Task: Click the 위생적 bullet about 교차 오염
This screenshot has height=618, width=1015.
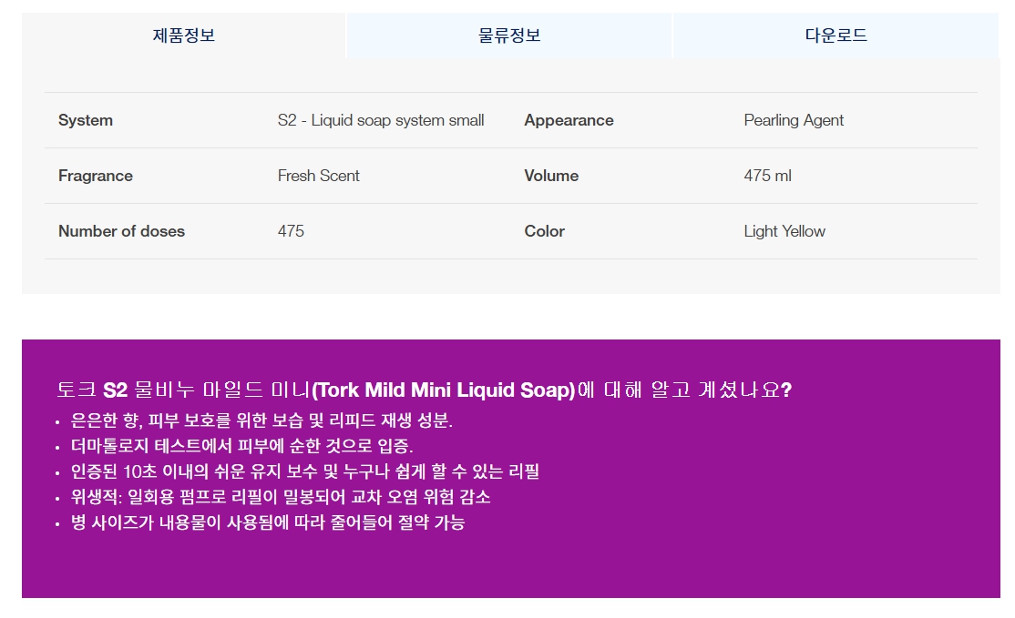Action: pos(281,497)
